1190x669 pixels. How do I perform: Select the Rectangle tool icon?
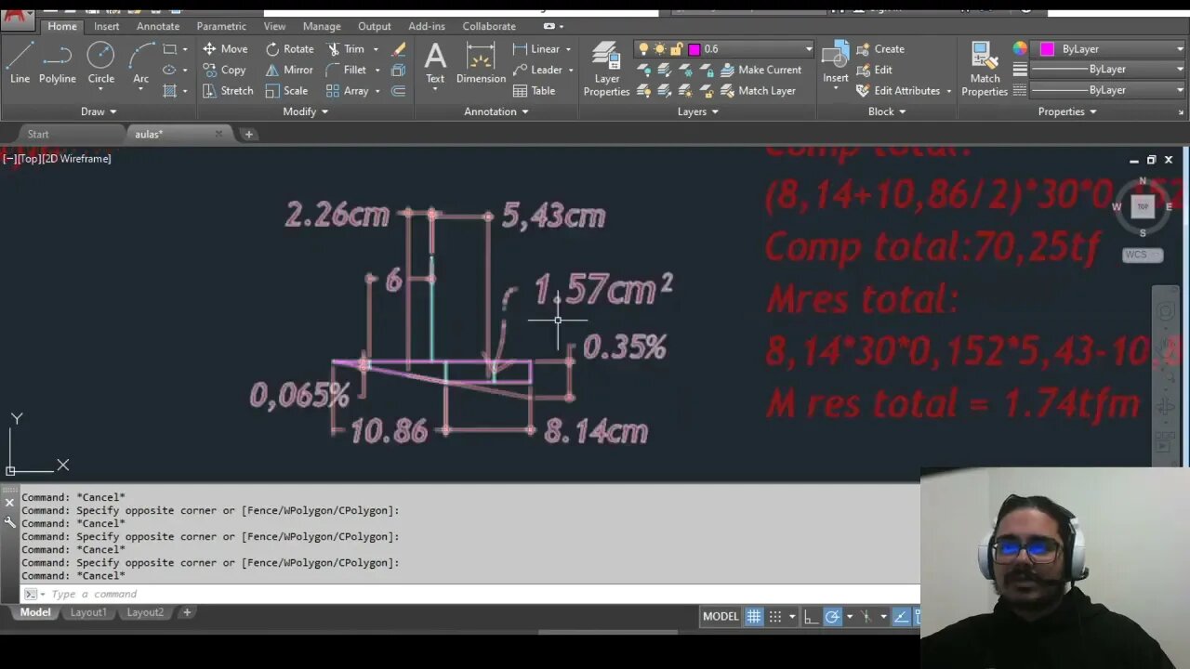pyautogui.click(x=169, y=49)
